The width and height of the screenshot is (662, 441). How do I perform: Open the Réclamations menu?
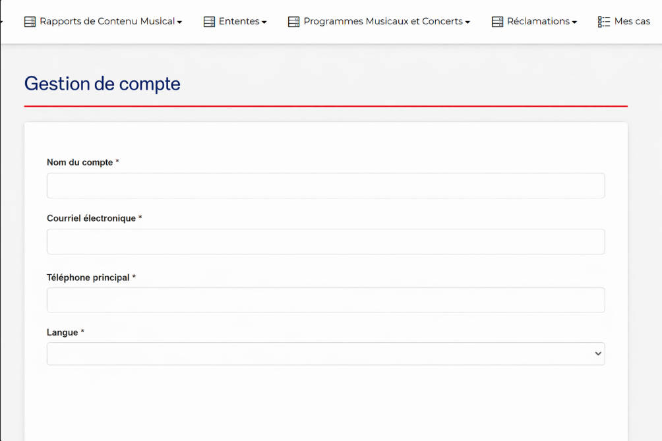tap(537, 21)
